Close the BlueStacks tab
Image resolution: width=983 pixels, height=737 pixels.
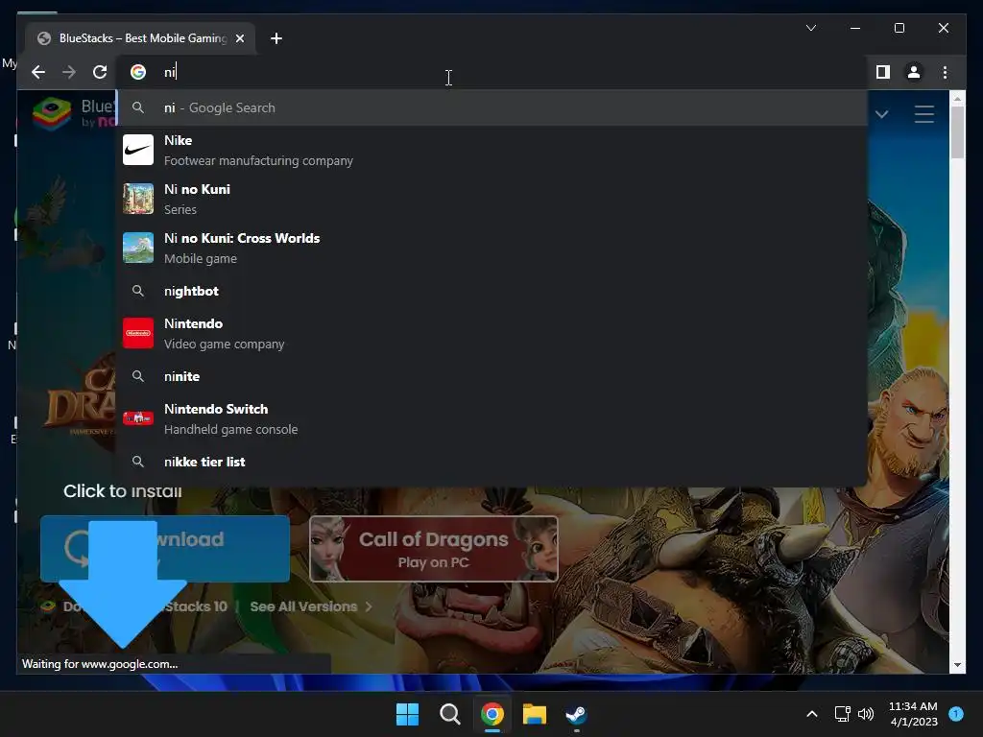[x=239, y=38]
